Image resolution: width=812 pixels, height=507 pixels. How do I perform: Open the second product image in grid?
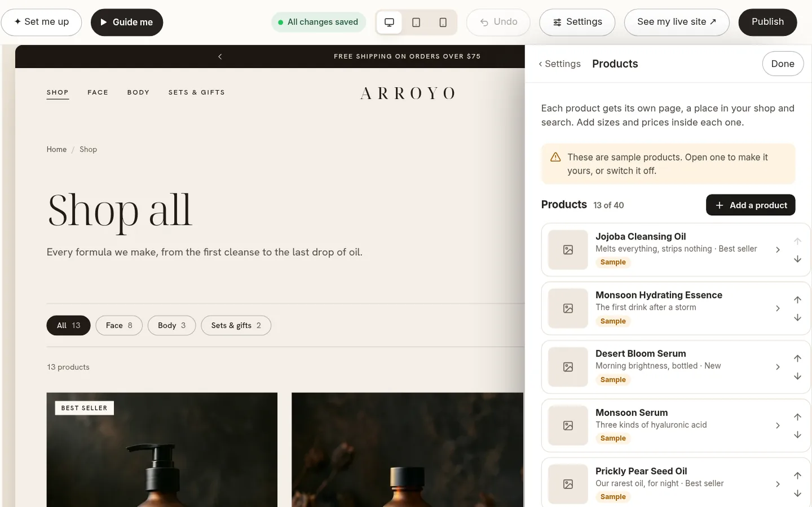(x=407, y=450)
